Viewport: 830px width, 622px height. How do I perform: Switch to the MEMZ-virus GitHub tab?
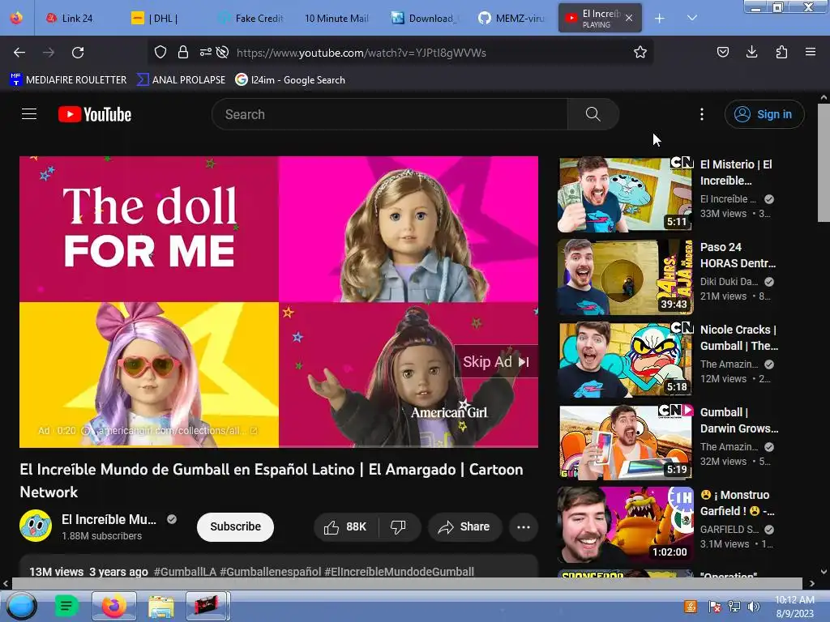coord(511,18)
